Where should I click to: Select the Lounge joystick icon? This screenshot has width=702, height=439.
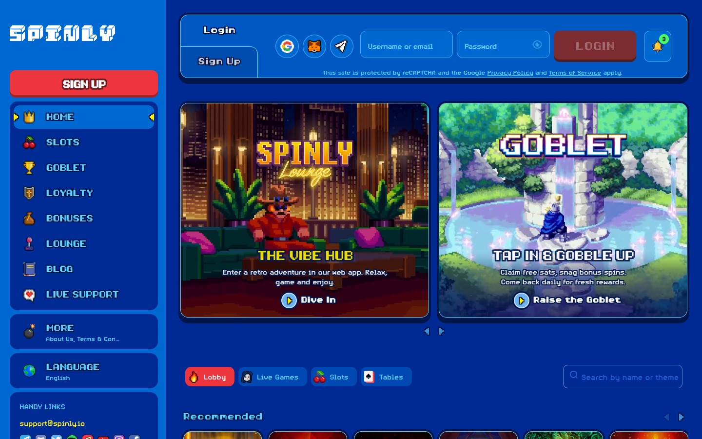tap(29, 243)
